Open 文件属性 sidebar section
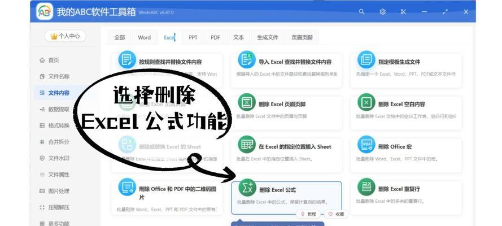Image resolution: width=502 pixels, height=226 pixels. click(x=59, y=175)
